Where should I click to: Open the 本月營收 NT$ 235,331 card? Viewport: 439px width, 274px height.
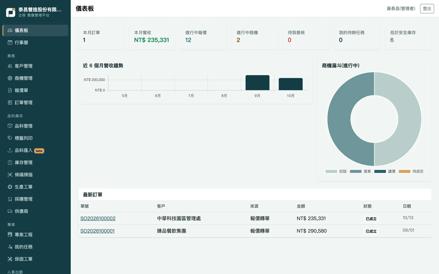(x=152, y=38)
